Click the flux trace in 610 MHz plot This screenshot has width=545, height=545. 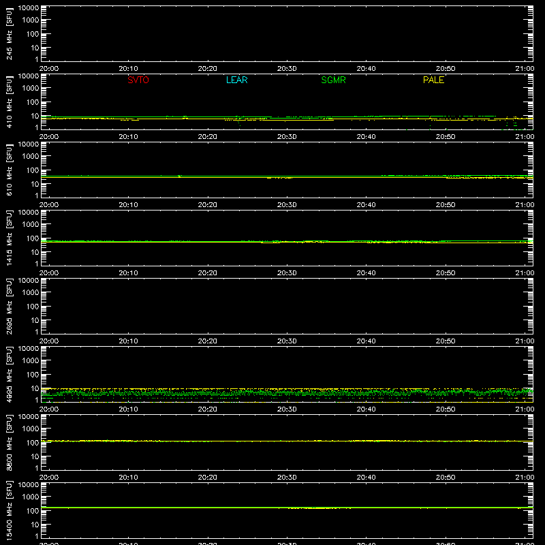[287, 176]
